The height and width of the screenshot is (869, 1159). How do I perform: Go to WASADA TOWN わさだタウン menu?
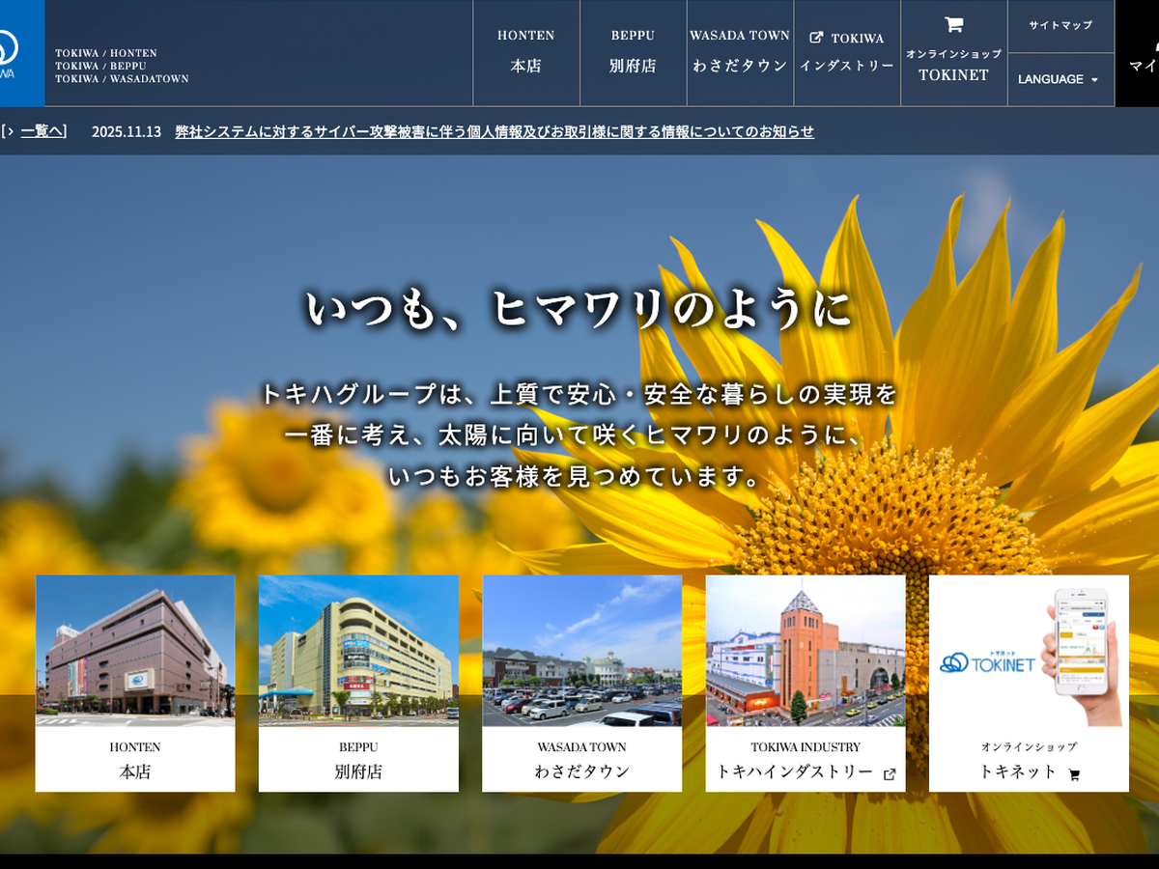740,52
